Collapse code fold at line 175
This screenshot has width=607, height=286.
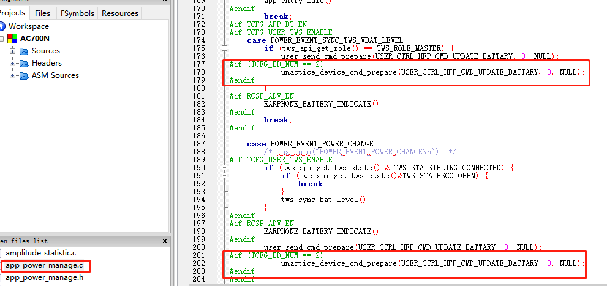[224, 48]
